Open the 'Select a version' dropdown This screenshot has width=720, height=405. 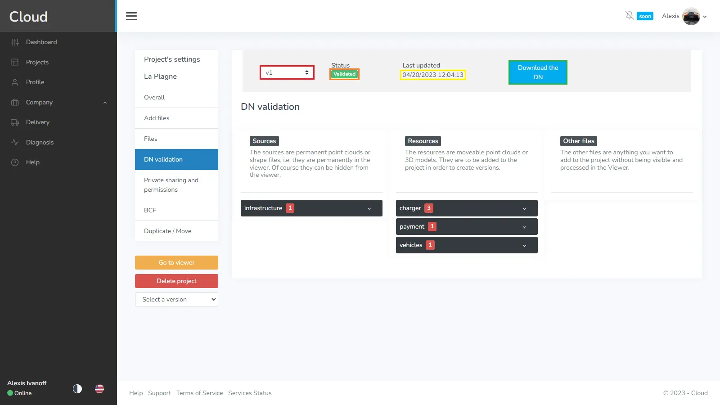pyautogui.click(x=176, y=300)
